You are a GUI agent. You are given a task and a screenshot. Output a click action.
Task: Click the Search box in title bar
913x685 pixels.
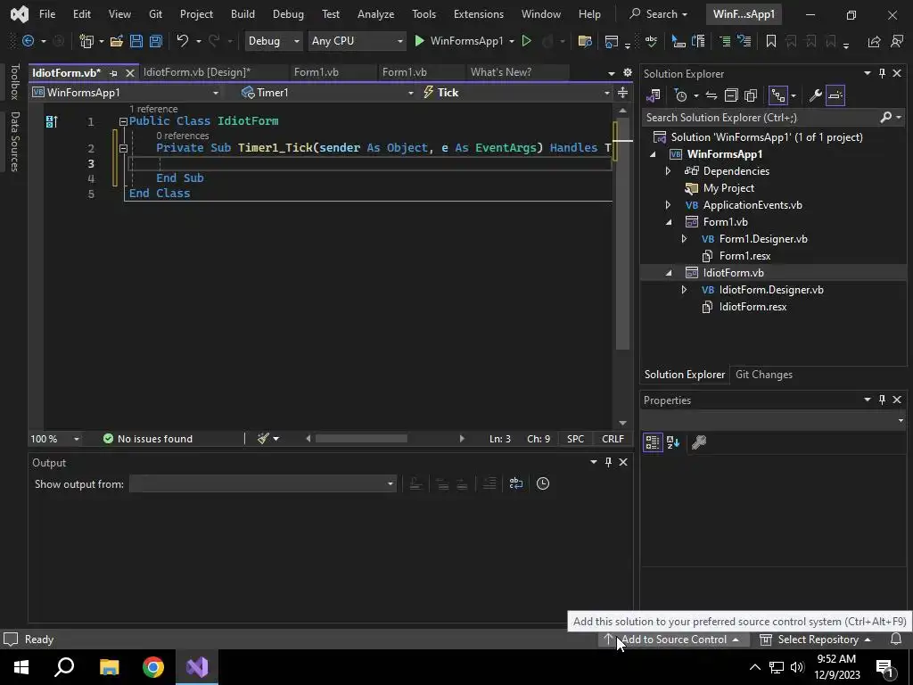pyautogui.click(x=659, y=14)
